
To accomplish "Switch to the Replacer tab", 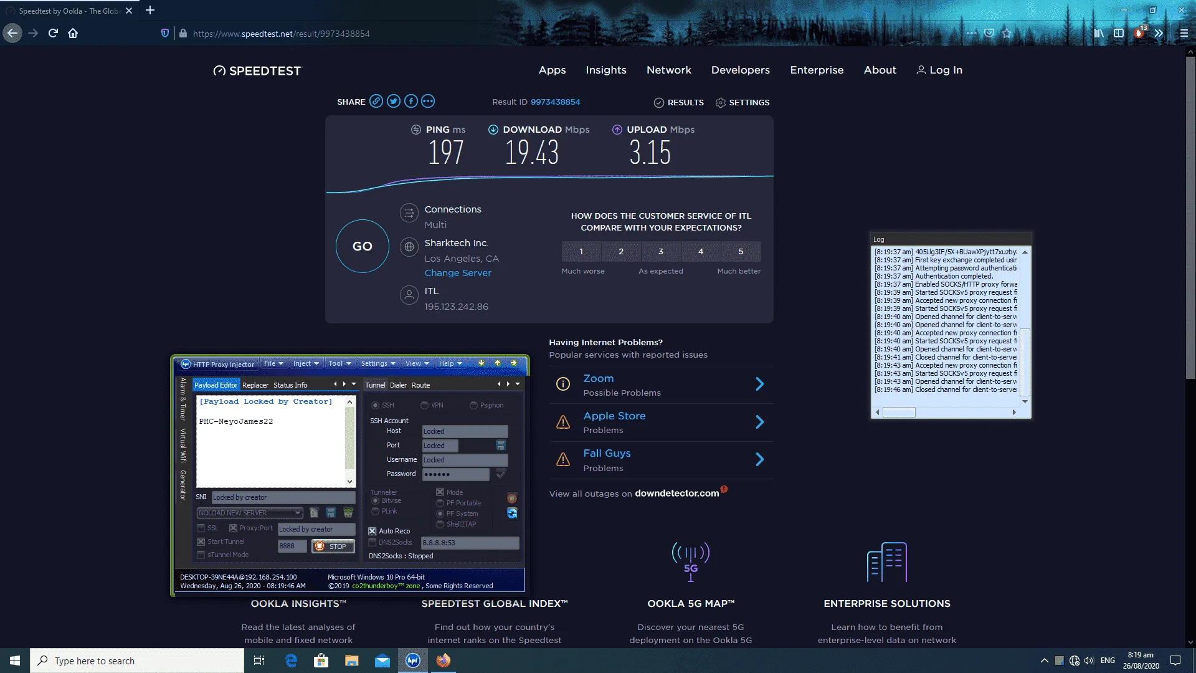I will (x=255, y=385).
